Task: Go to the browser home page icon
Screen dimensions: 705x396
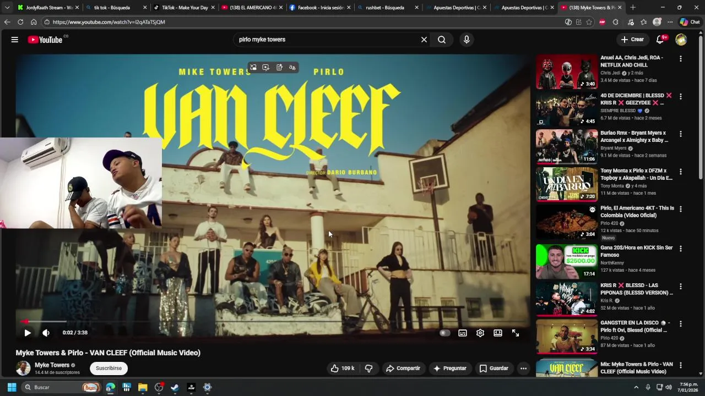Action: pyautogui.click(x=34, y=22)
